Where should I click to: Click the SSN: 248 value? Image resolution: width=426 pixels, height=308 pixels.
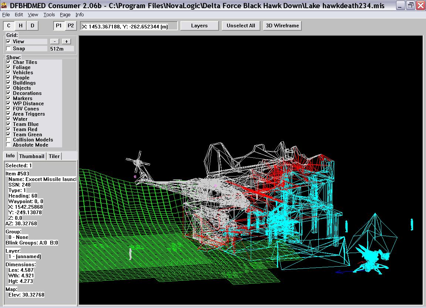point(19,185)
